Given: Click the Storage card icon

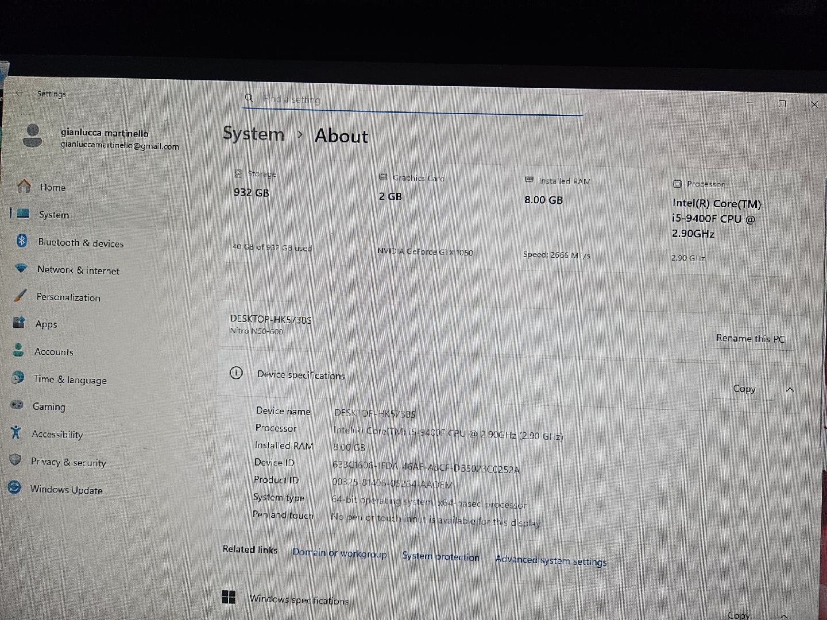Looking at the screenshot, I should coord(238,173).
